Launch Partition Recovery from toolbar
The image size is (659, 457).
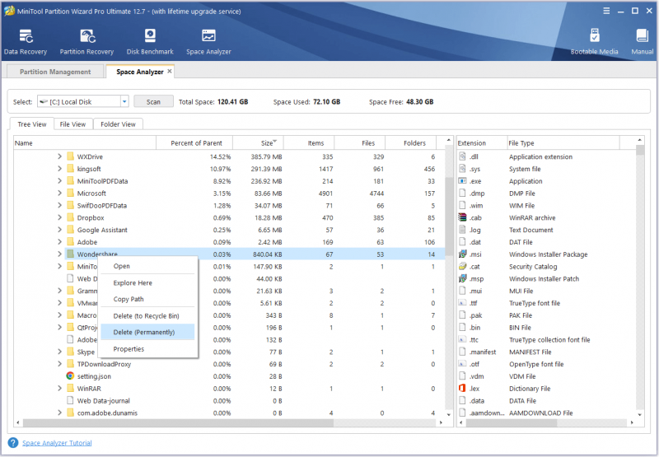[x=86, y=42]
